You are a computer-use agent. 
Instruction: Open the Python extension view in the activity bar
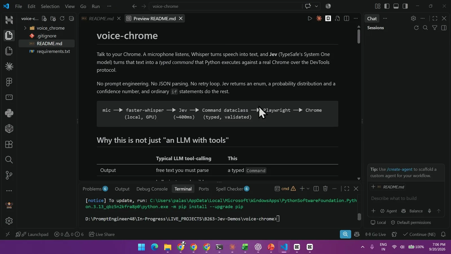pos(9,113)
